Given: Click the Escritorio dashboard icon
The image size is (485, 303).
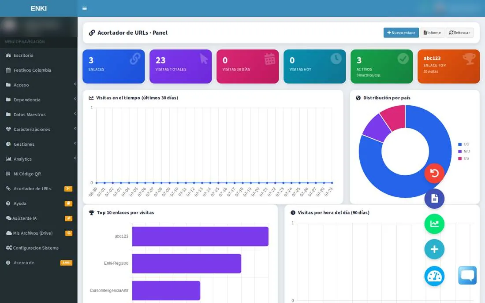Looking at the screenshot, I should click(8, 55).
